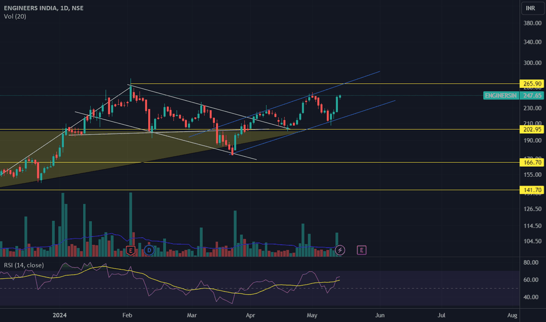Image resolution: width=546 pixels, height=322 pixels.
Task: Click the latest green candle at 247.65
Action: click(x=340, y=97)
